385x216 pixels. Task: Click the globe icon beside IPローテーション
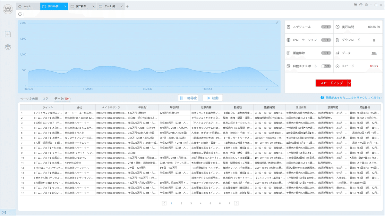click(289, 40)
